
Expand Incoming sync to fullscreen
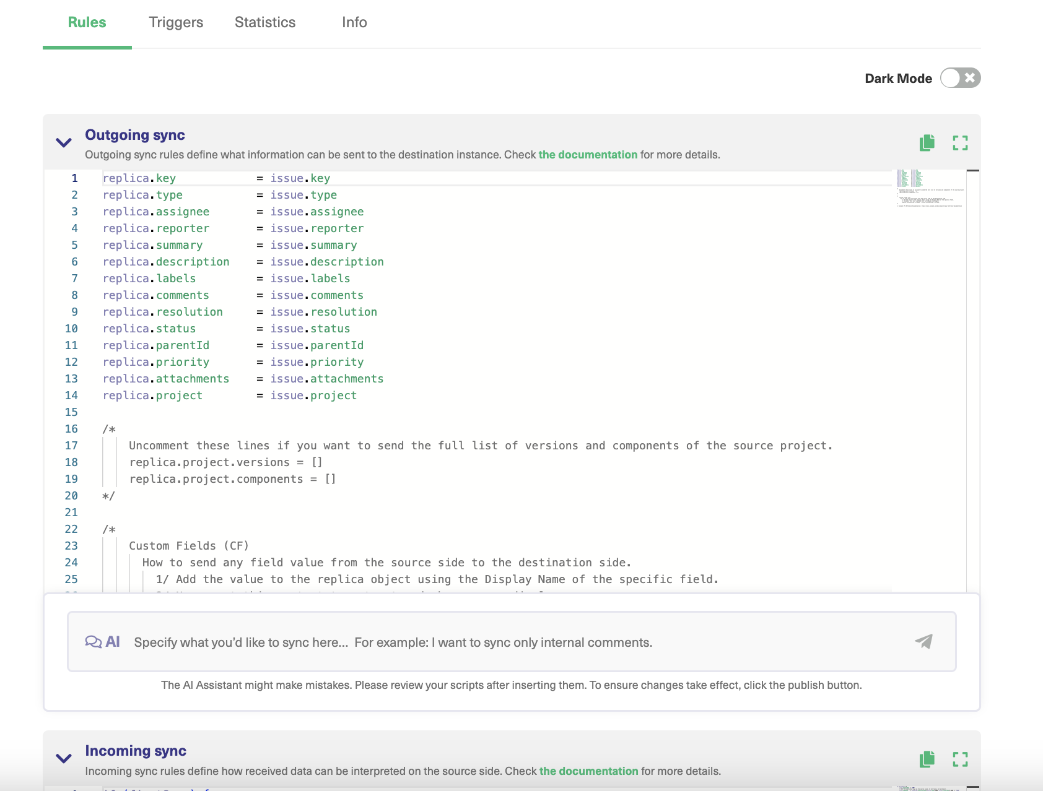[x=961, y=759]
